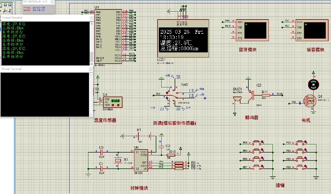Select the Q1 MOSFET symbol
331x194 pixels.
(310, 101)
